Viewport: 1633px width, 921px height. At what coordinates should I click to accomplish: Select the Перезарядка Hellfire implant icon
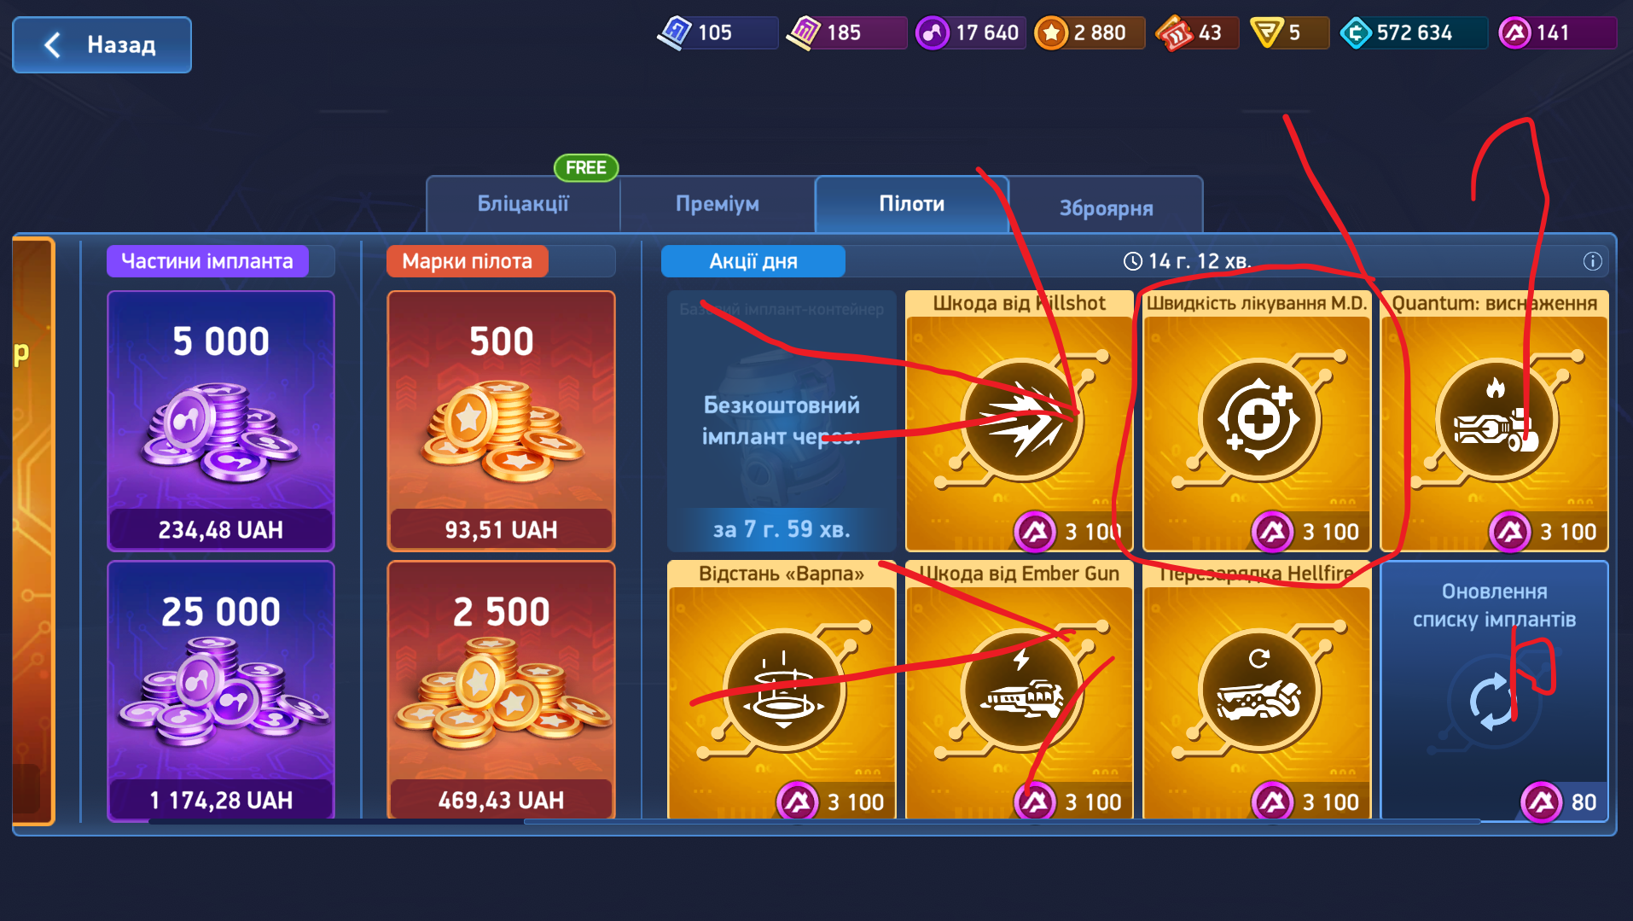click(x=1258, y=691)
